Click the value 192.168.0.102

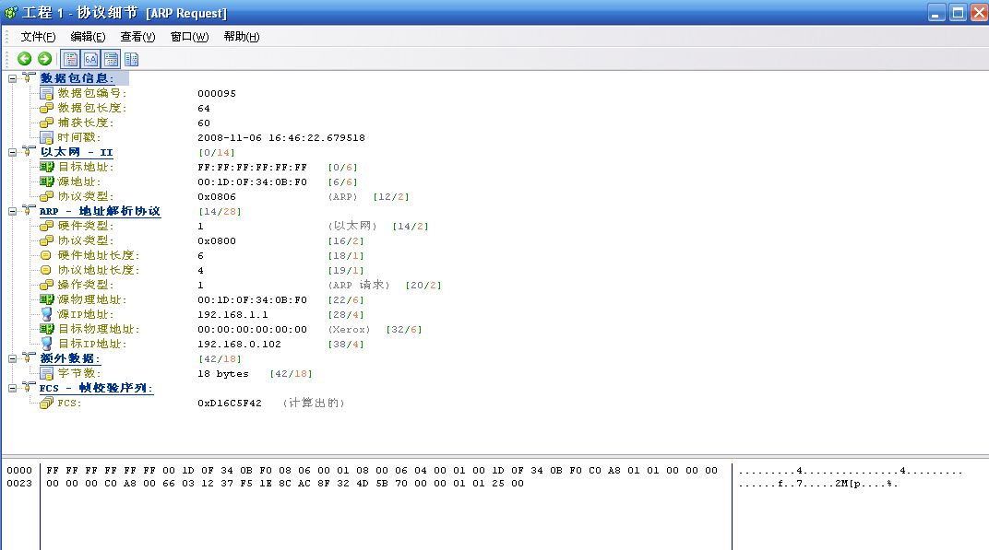pos(239,344)
